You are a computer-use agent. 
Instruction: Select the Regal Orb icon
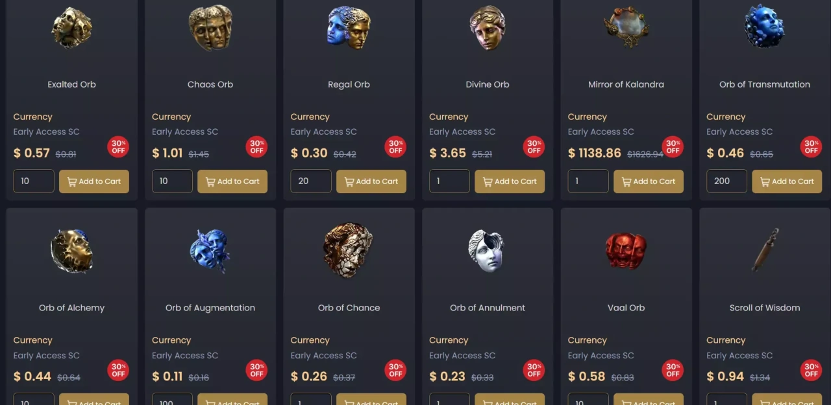(349, 27)
